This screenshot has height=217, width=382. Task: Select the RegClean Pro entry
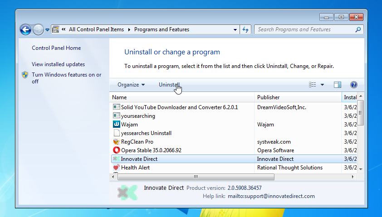coord(137,142)
